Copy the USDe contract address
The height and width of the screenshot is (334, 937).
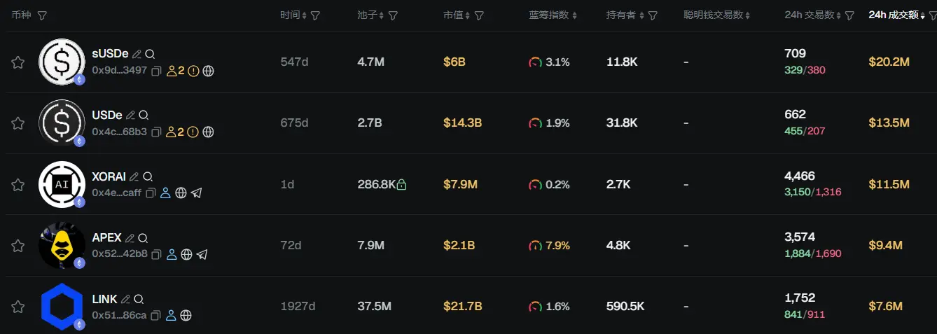[x=156, y=132]
